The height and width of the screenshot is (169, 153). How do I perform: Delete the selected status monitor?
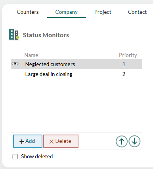pos(61,141)
